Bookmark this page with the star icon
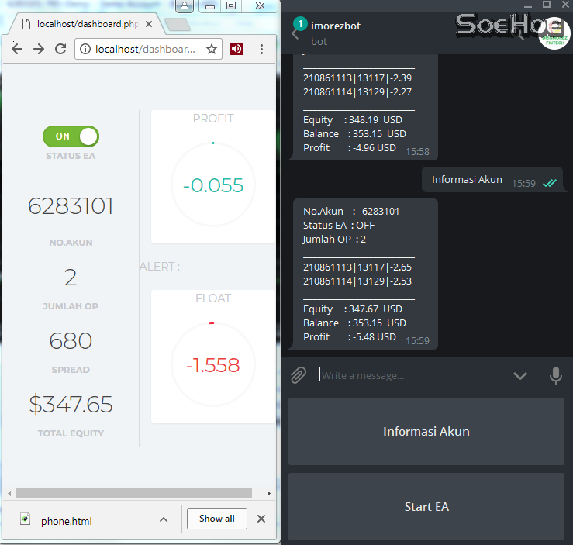This screenshot has height=545, width=573. coord(211,49)
